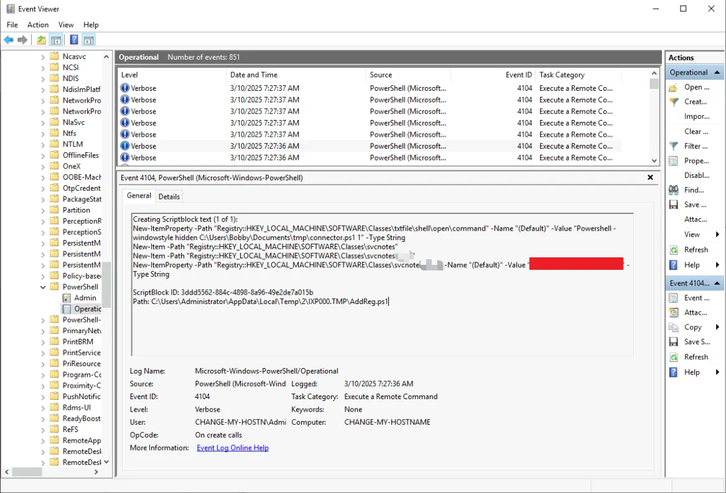Click the blue question mark Help toolbar icon
726x493 pixels.
point(73,40)
